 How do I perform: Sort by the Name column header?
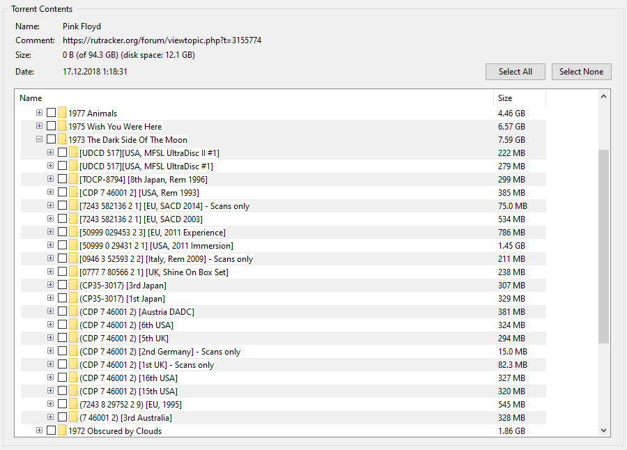(31, 98)
